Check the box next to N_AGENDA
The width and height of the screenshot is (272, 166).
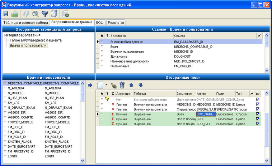[5, 88]
